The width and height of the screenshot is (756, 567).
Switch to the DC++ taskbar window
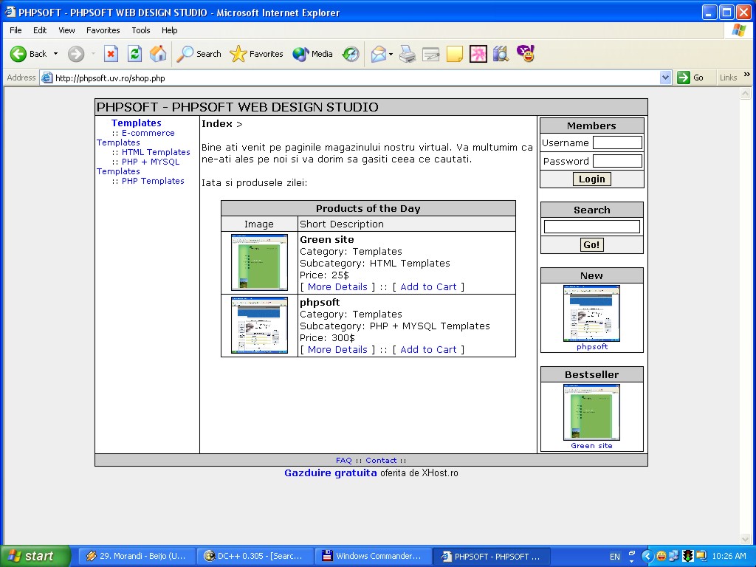coord(255,557)
